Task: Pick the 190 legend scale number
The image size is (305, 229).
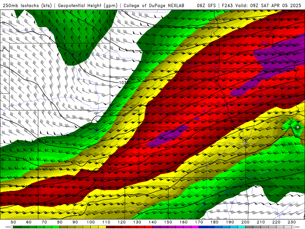Action: click(x=230, y=222)
